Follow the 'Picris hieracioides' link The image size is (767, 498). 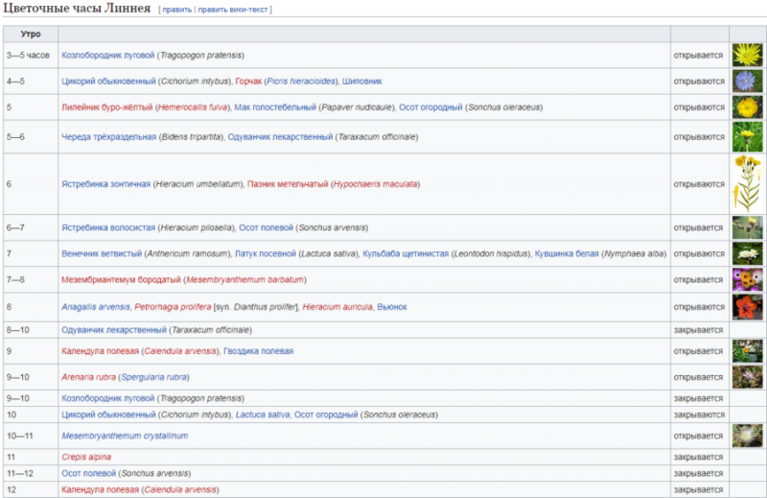[x=301, y=82]
